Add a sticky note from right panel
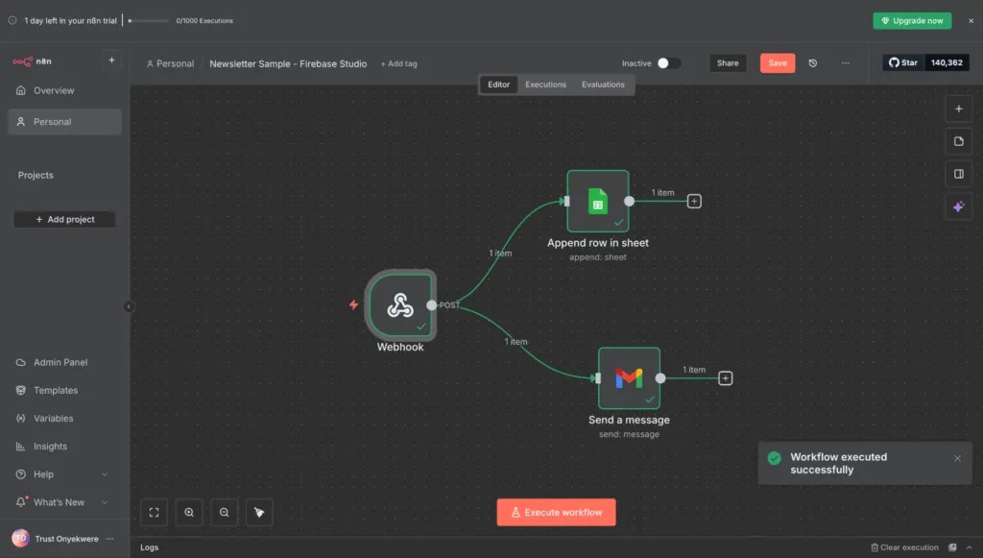Viewport: 983px width, 558px height. point(958,141)
